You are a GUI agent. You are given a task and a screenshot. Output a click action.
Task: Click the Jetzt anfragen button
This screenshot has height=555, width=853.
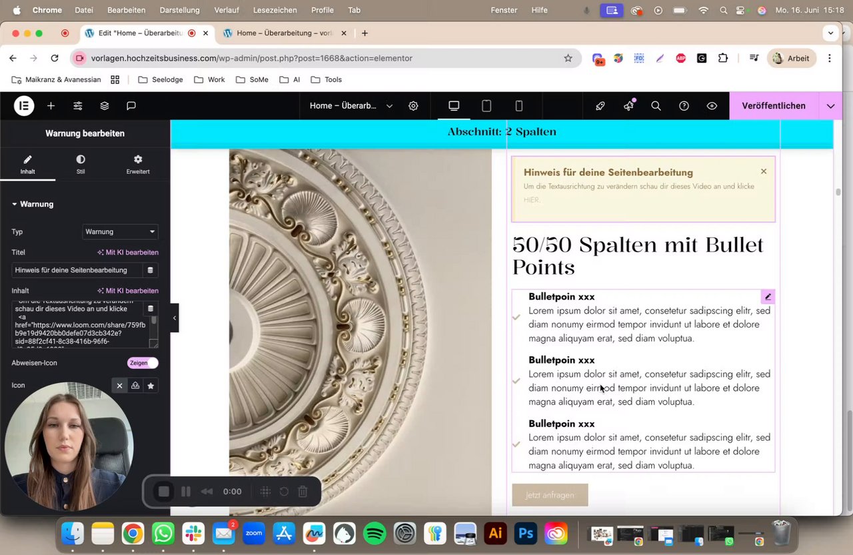(550, 495)
